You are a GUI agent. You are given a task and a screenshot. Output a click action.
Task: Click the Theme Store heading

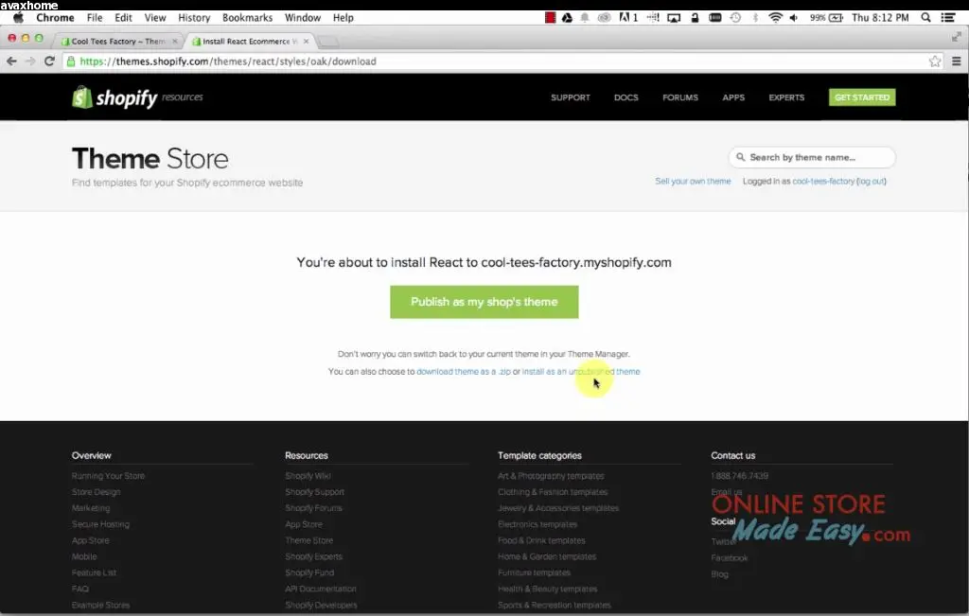(x=150, y=159)
